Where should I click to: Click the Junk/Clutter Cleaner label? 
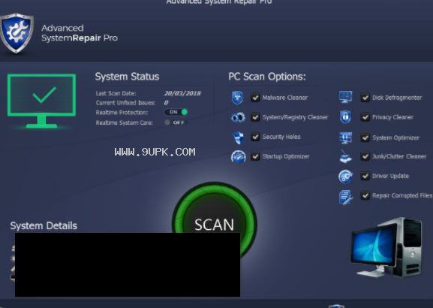click(399, 156)
